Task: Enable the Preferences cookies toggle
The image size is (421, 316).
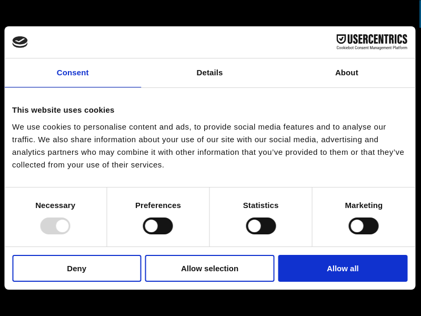Action: coord(158,226)
